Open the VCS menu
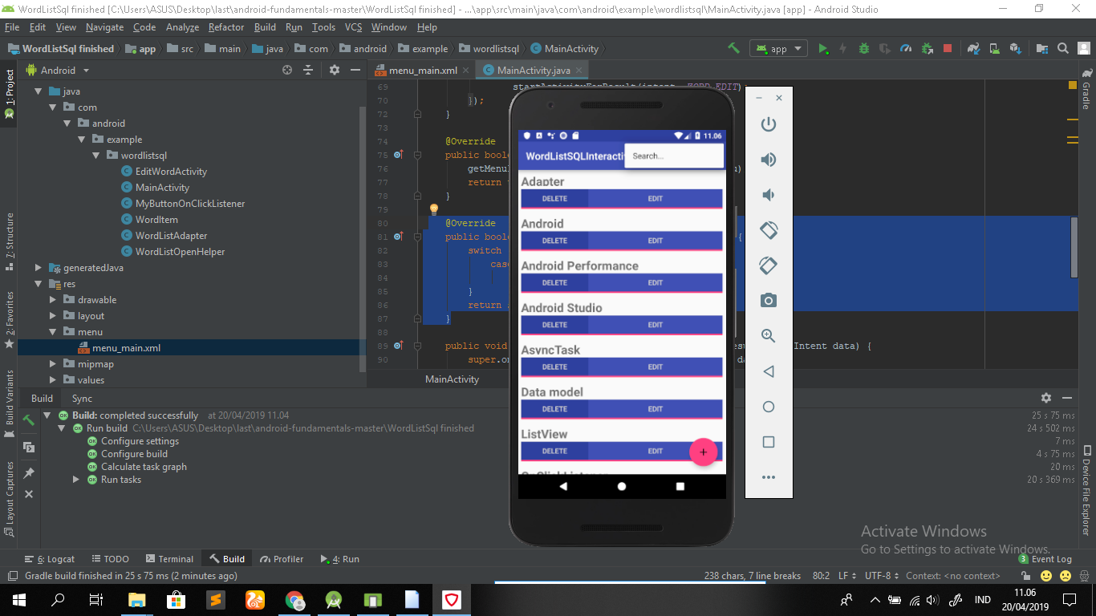 pyautogui.click(x=353, y=26)
